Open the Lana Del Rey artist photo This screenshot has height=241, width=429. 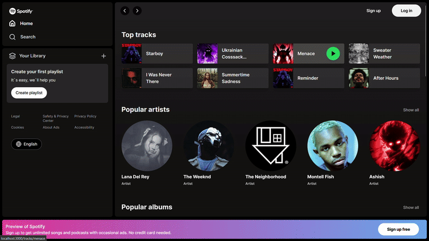[x=147, y=146]
